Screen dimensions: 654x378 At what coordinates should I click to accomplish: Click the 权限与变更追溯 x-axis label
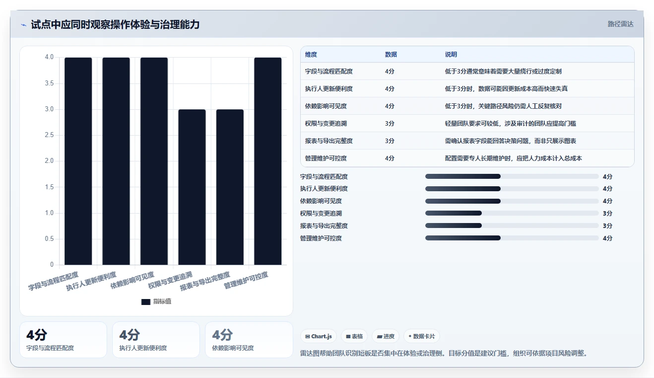[x=170, y=281]
